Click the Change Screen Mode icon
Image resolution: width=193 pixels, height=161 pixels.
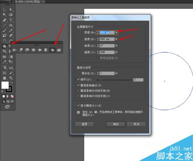coord(7,107)
